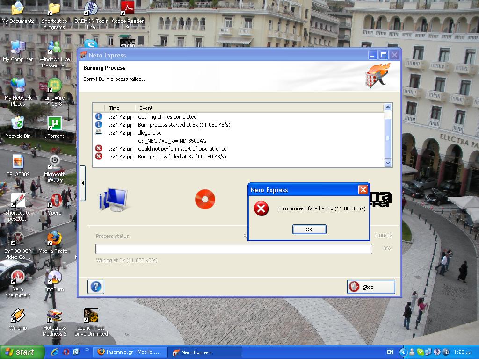Image resolution: width=479 pixels, height=359 pixels.
Task: Click the Nero Express window title bar icon
Action: point(83,55)
